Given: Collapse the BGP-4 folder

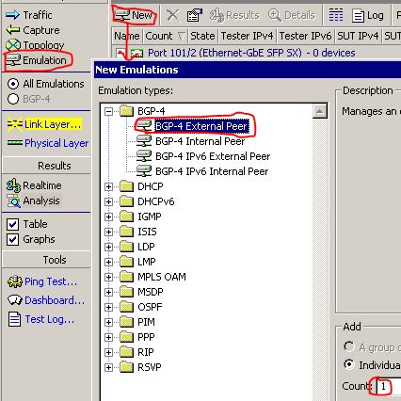Looking at the screenshot, I should (108, 111).
